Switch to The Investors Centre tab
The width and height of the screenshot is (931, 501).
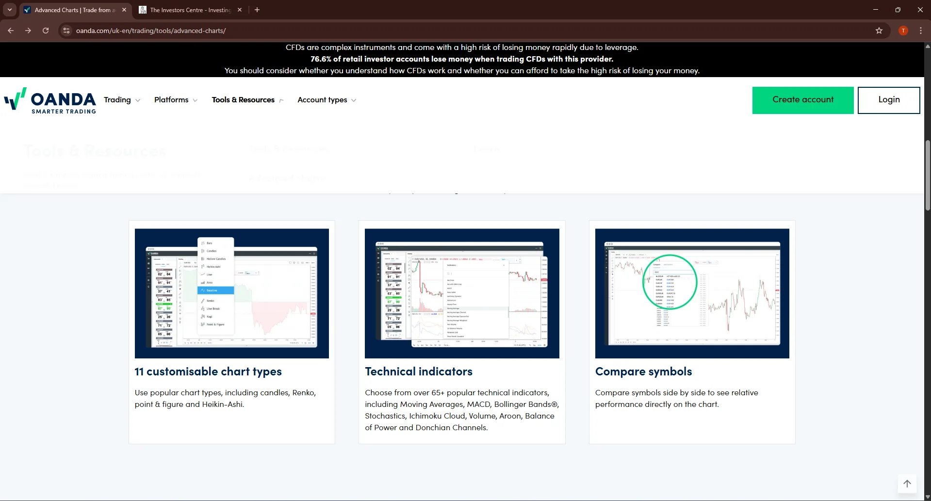click(x=190, y=10)
